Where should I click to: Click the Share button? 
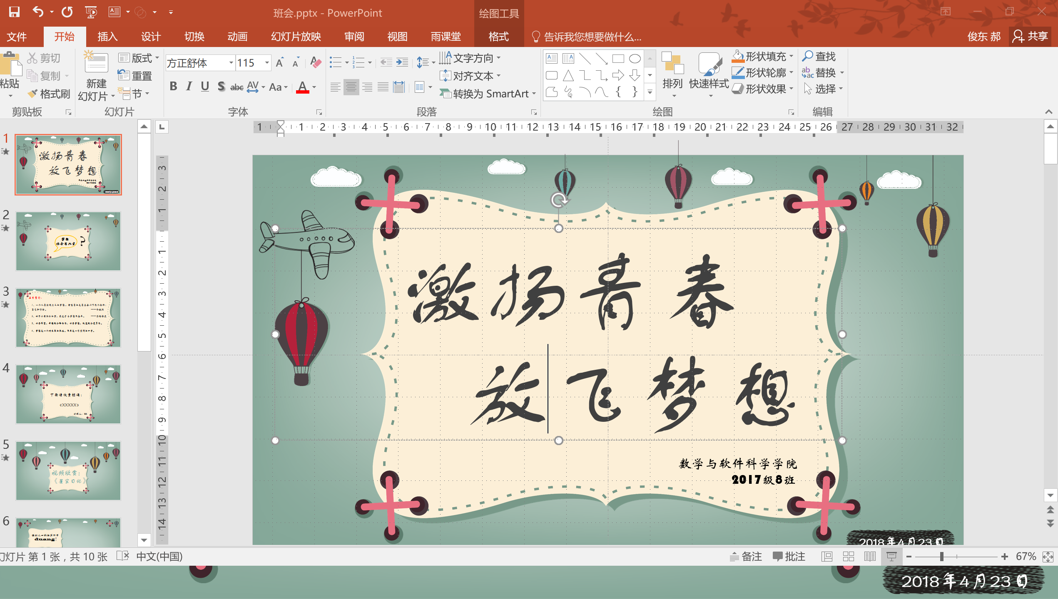pyautogui.click(x=1030, y=37)
